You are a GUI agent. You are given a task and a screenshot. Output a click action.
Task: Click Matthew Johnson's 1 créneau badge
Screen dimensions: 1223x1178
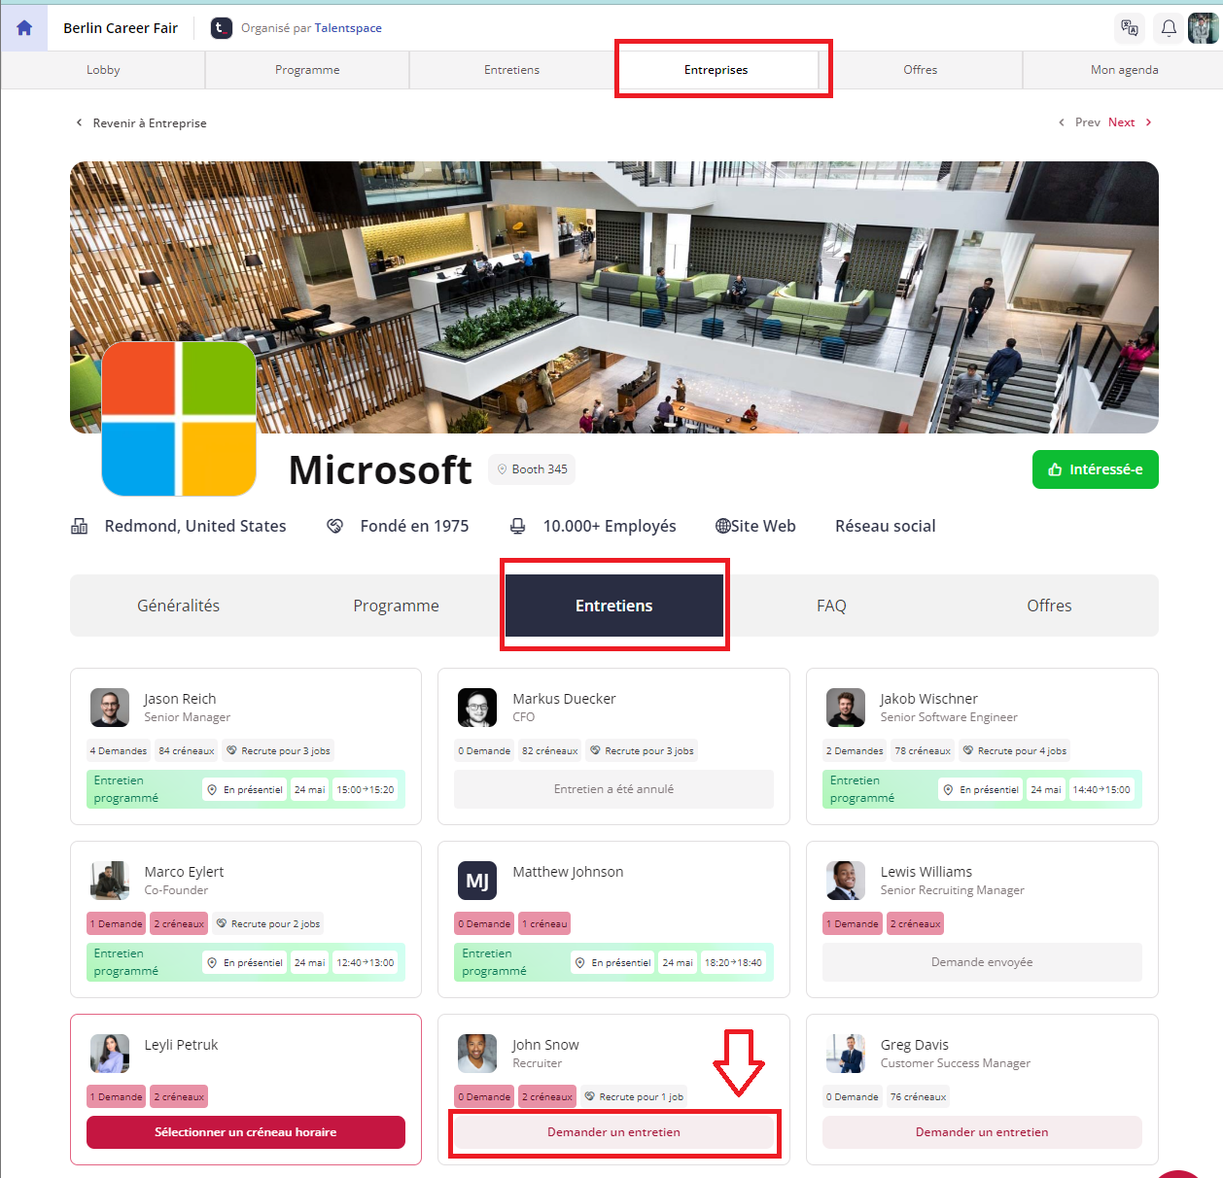[x=544, y=923]
